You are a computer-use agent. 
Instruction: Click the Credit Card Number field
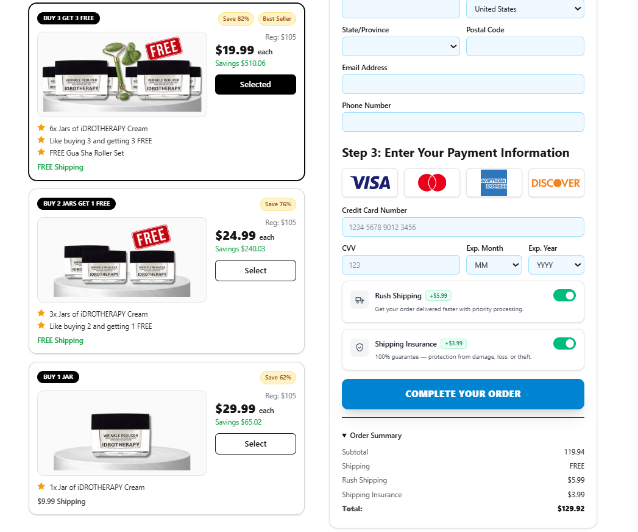[463, 227]
